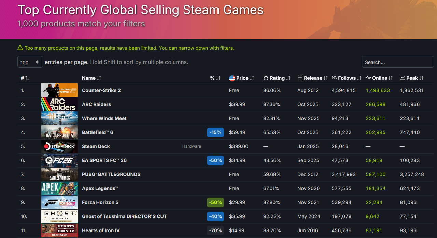Screen dimensions: 437x238
Task: Open the entries per page dropdown
Action: 30,62
